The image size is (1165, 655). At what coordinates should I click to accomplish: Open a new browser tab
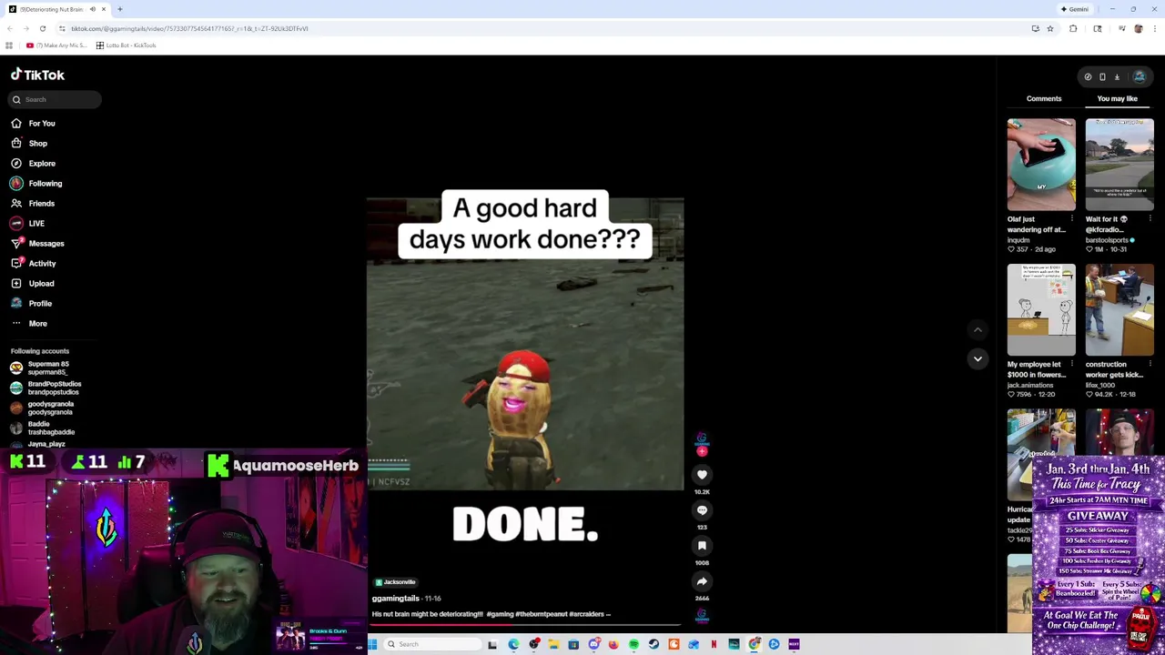(x=119, y=9)
